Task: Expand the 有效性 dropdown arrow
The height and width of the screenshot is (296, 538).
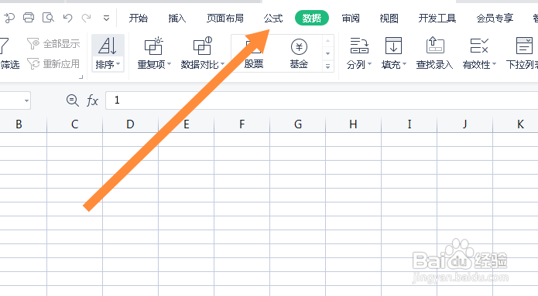Action: [494, 64]
